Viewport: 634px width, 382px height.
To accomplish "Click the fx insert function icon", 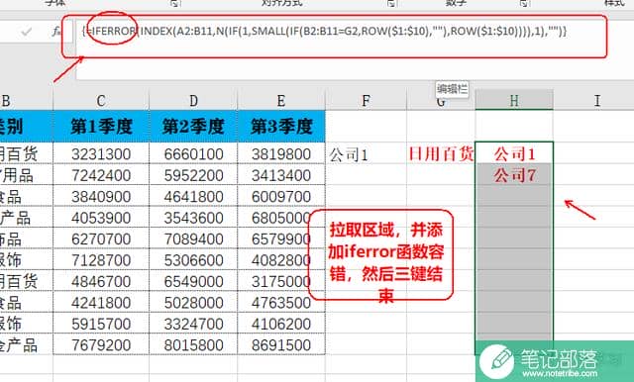I will (56, 31).
